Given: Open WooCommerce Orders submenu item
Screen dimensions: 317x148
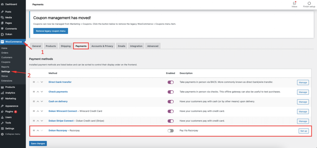Looking at the screenshot, I should tap(5, 53).
